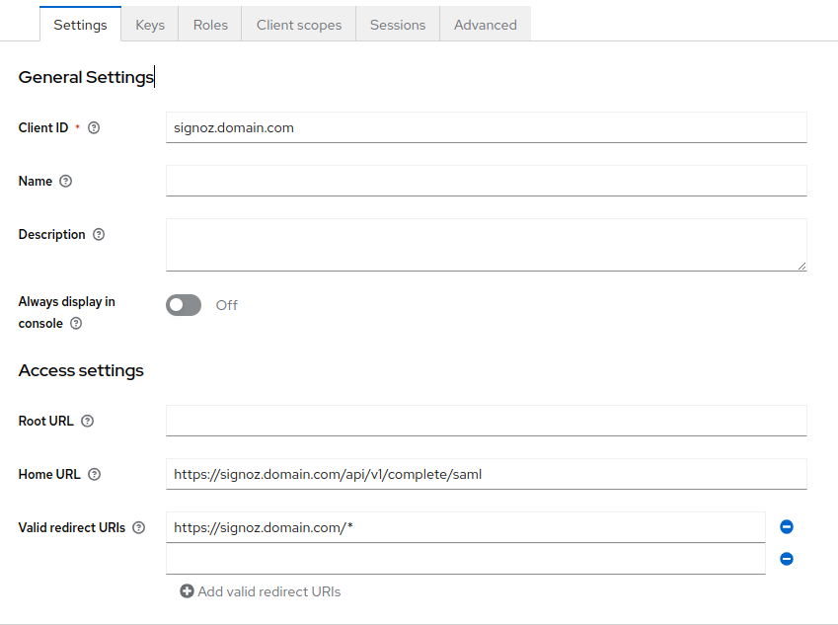Click the Client ID help icon

click(x=94, y=127)
